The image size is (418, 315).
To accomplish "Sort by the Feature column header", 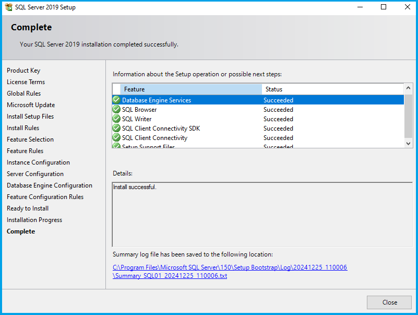I will pyautogui.click(x=190, y=89).
